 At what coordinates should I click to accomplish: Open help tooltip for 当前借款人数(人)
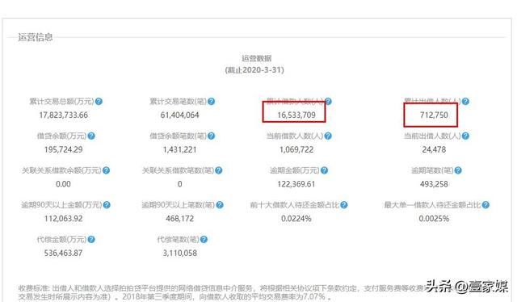(x=328, y=136)
